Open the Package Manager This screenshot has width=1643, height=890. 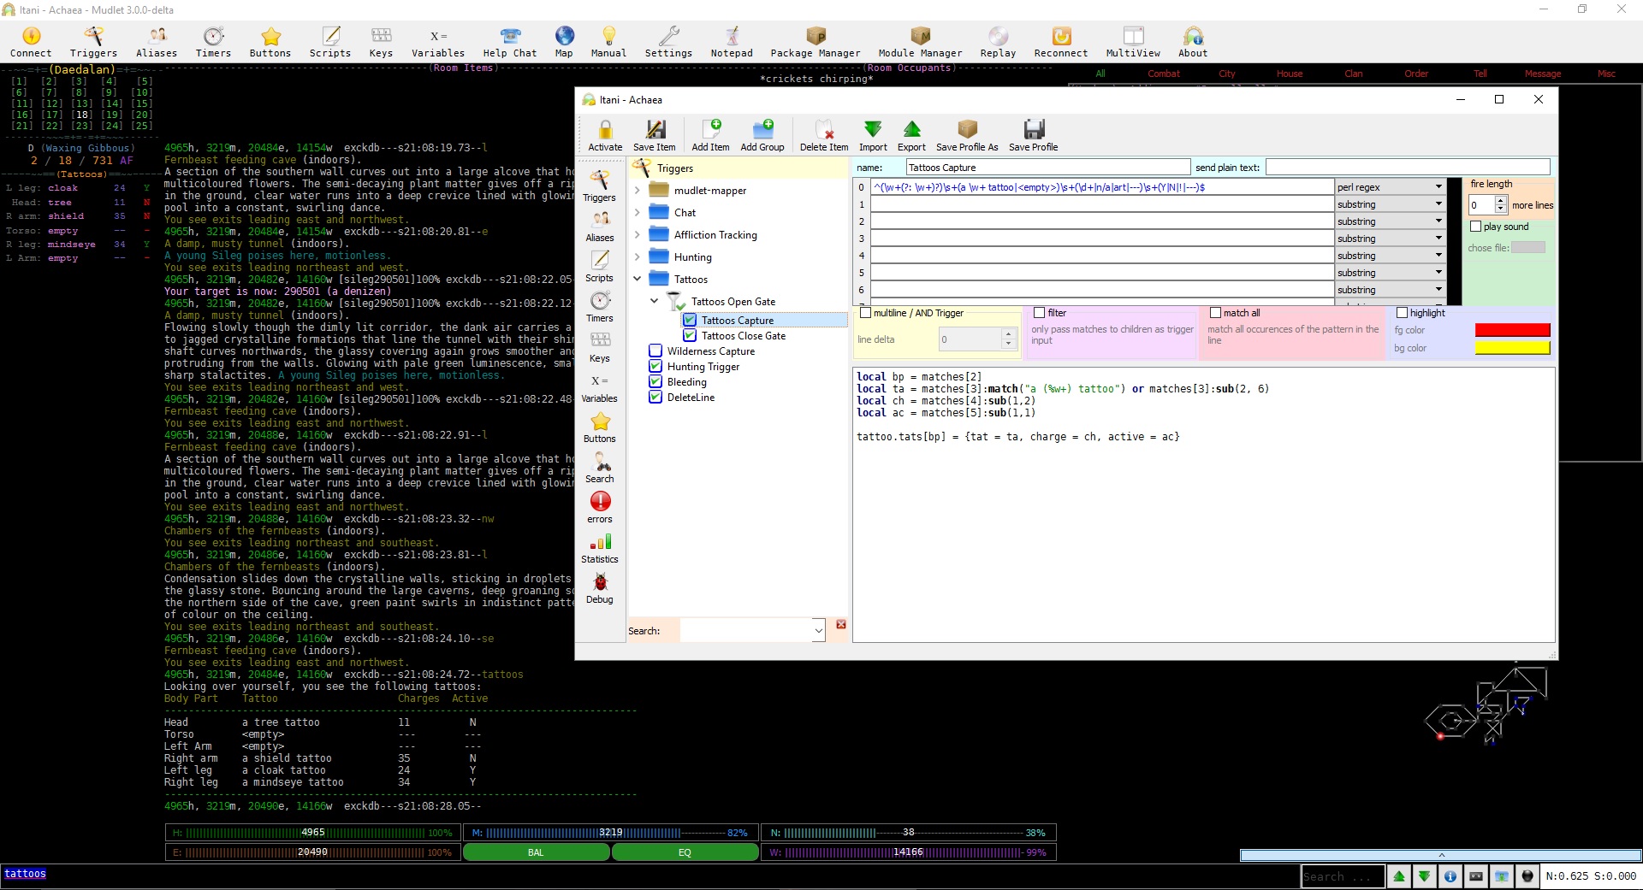816,41
